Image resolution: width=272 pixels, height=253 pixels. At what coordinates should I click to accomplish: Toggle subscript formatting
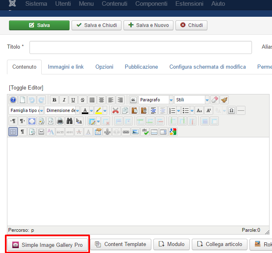[x=199, y=110]
